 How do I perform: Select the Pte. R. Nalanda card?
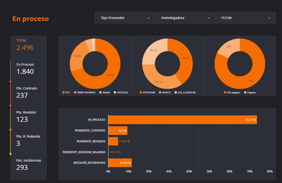click(x=28, y=140)
